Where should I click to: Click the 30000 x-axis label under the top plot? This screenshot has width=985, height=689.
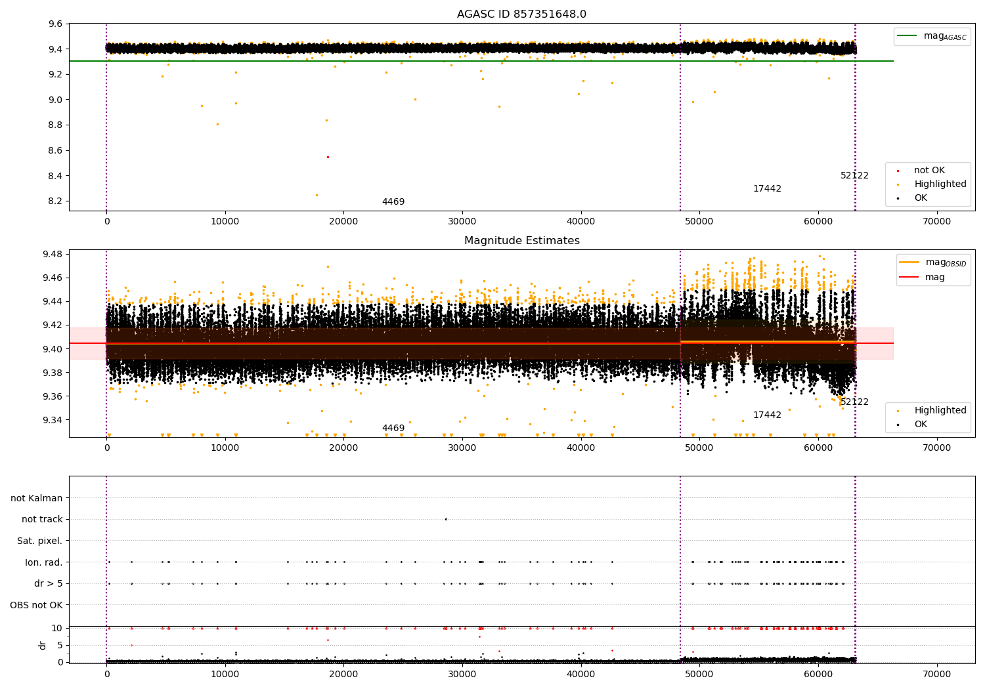(462, 222)
